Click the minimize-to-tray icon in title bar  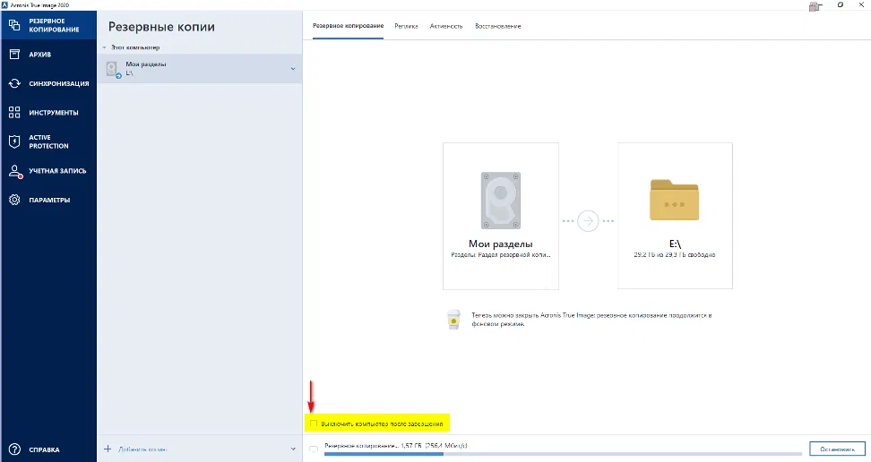point(815,6)
